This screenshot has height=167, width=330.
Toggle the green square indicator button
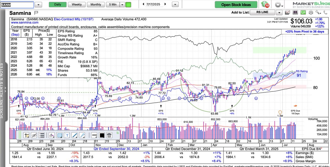point(128,5)
